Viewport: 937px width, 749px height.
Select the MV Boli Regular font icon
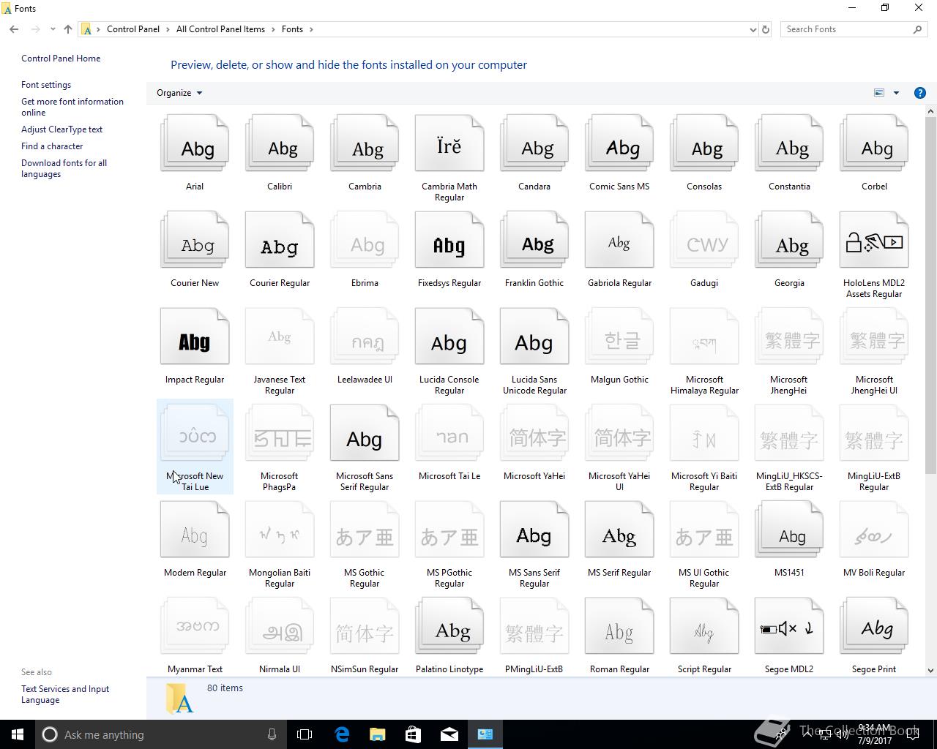tap(874, 530)
